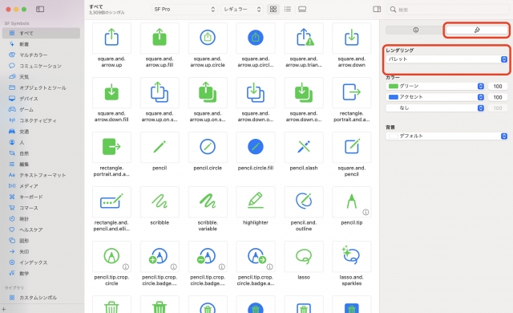Open the グリーン color dropdown

point(435,86)
